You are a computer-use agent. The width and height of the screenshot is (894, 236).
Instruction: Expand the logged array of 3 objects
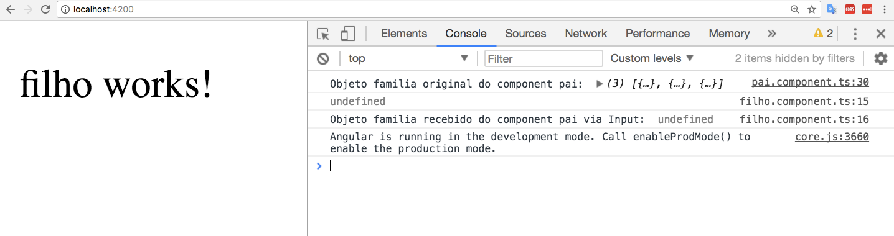click(600, 83)
